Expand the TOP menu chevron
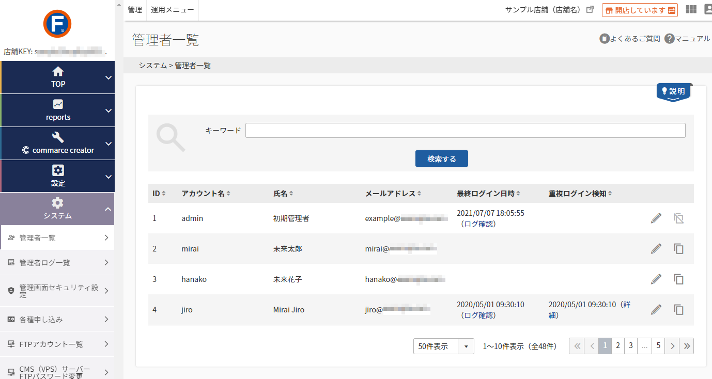This screenshot has width=712, height=379. click(x=108, y=77)
